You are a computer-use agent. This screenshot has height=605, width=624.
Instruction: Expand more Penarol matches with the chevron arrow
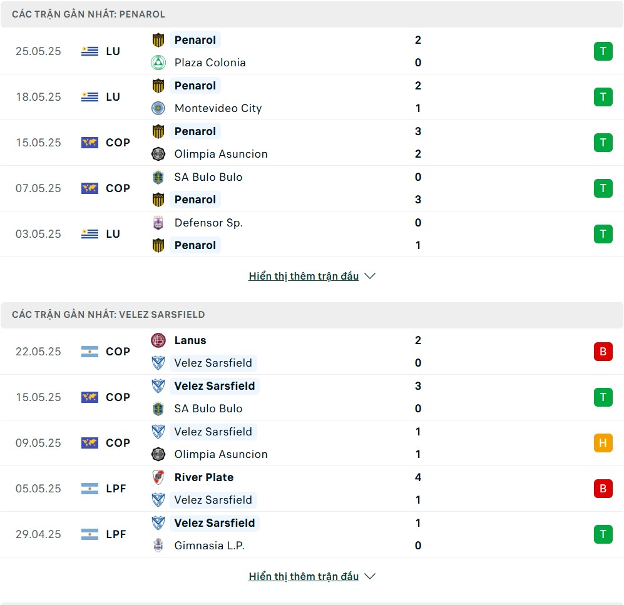point(370,276)
